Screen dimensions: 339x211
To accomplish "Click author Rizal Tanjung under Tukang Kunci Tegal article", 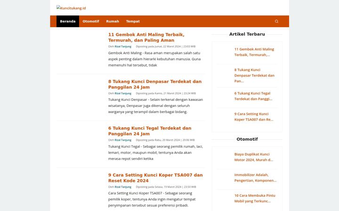I will pyautogui.click(x=123, y=140).
